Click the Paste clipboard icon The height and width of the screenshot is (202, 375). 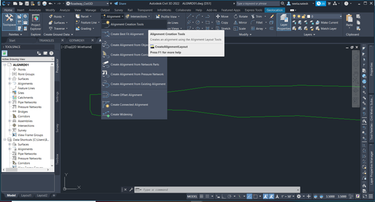click(x=349, y=20)
